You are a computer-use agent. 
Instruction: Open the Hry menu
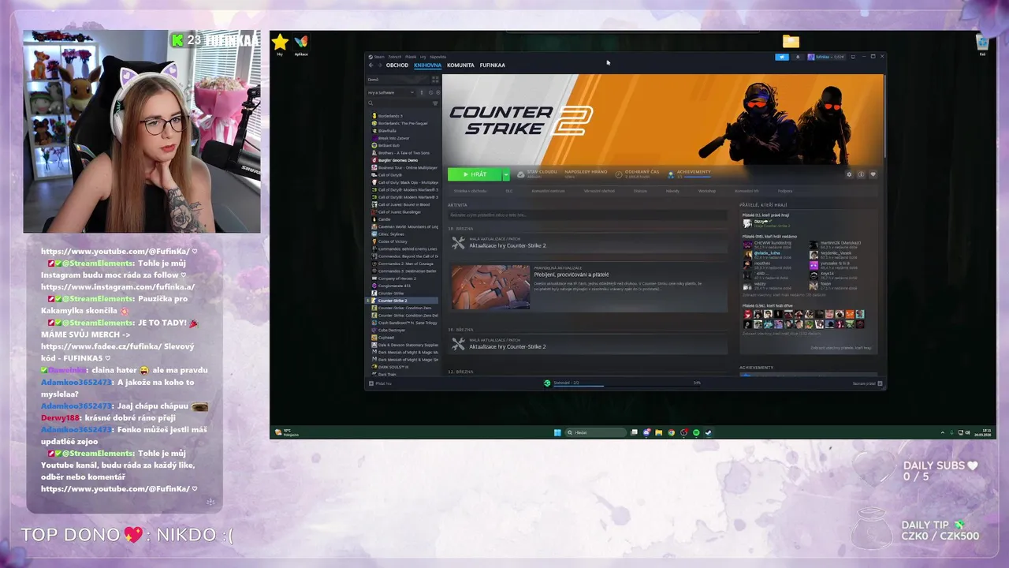pos(423,57)
